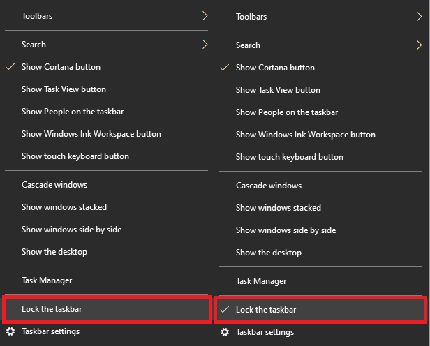Choose Show windows stacked in the left menu
This screenshot has width=430, height=346.
coord(64,207)
